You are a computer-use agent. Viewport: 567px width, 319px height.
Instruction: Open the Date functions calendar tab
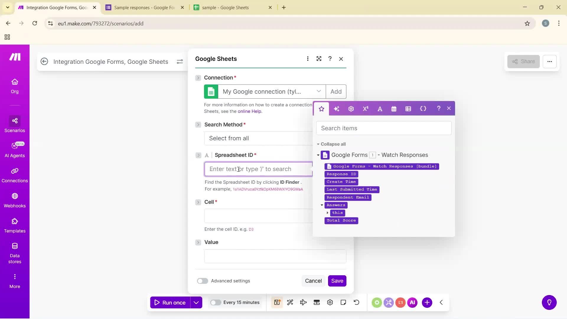(394, 109)
